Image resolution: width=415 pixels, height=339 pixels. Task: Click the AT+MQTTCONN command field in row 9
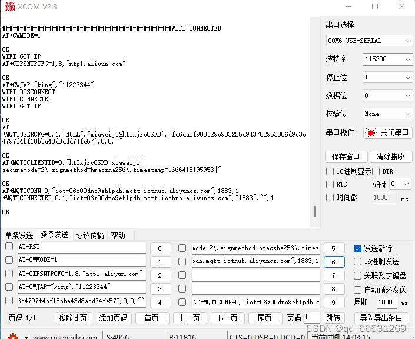[255, 303]
